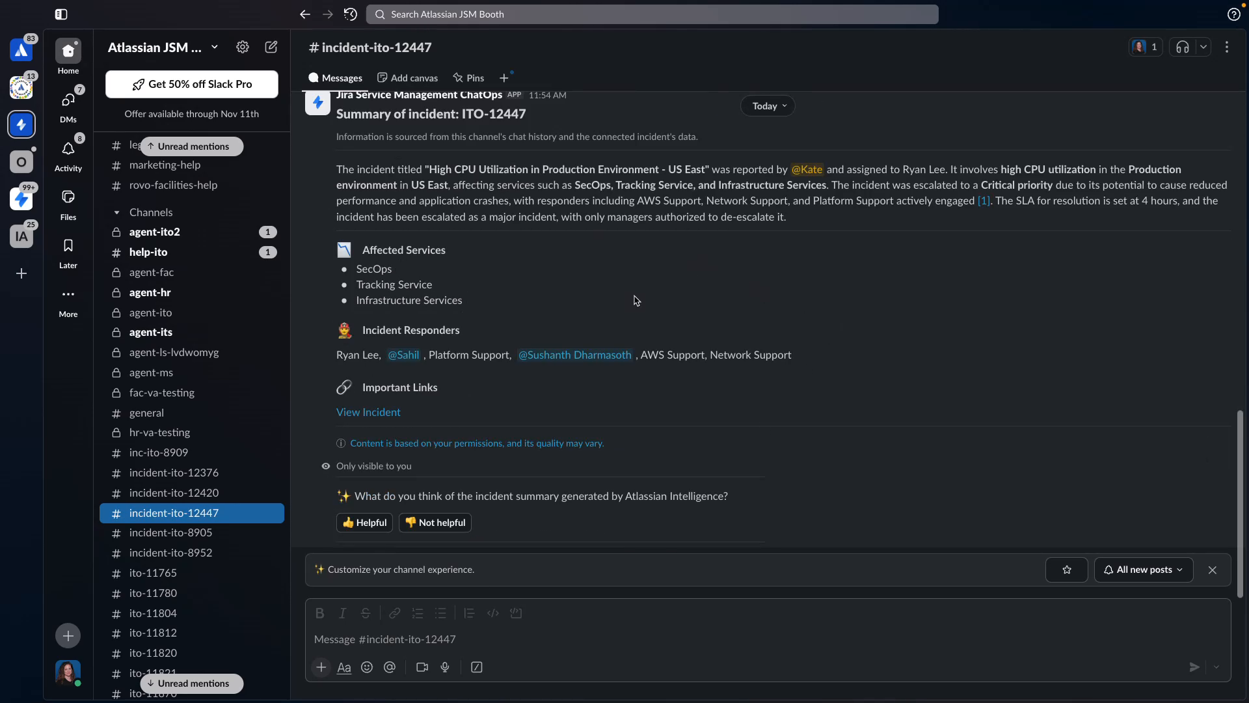The width and height of the screenshot is (1249, 703).
Task: Record an audio clip with microphone icon
Action: pos(445,667)
